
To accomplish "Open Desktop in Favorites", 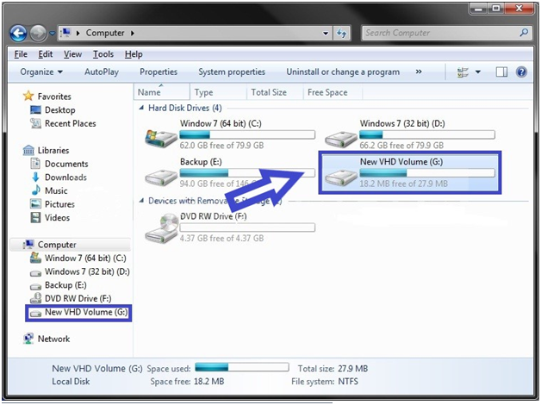I will (x=59, y=110).
